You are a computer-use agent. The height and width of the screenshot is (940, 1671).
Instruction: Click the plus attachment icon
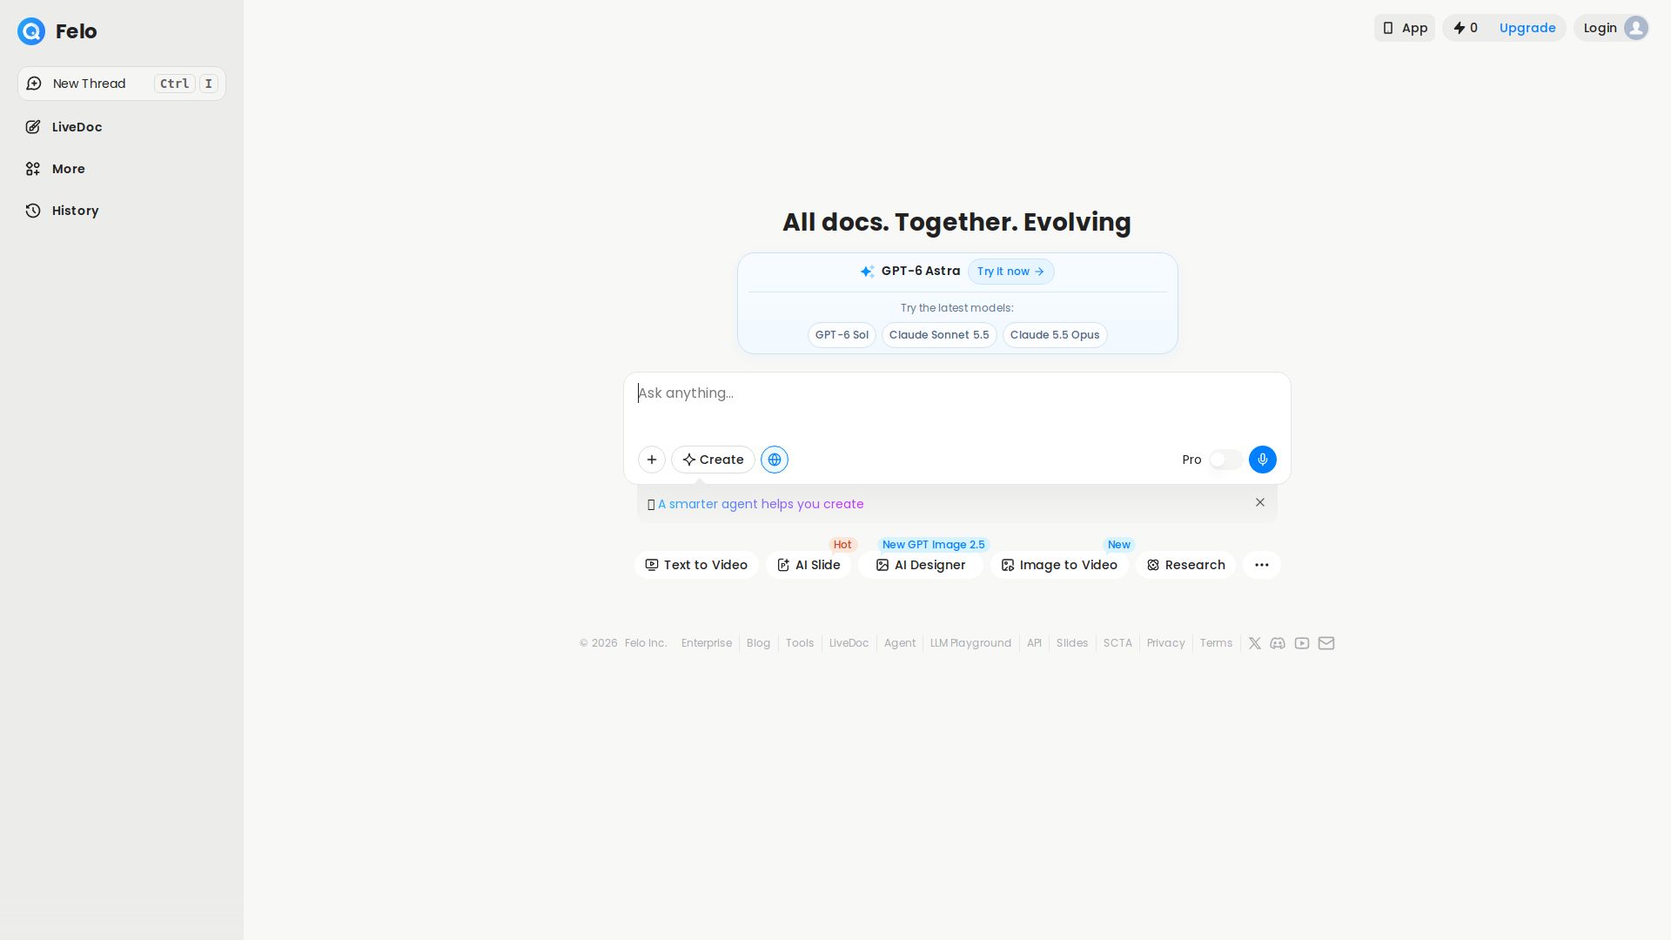click(652, 460)
